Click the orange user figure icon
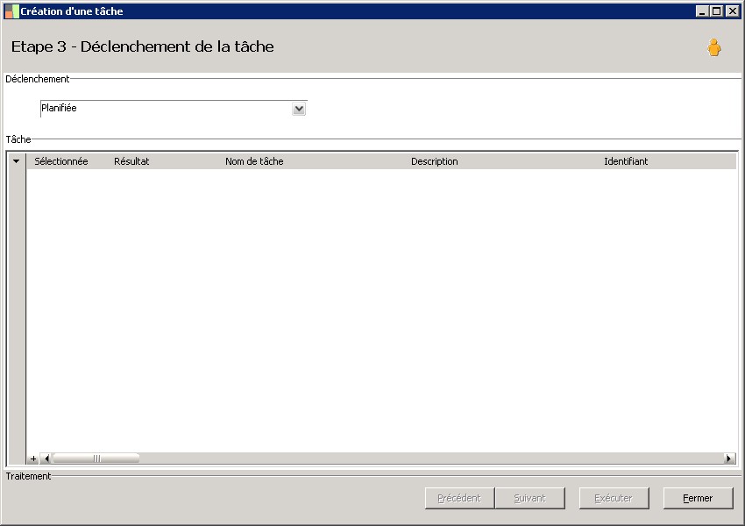745x526 pixels. coord(713,47)
